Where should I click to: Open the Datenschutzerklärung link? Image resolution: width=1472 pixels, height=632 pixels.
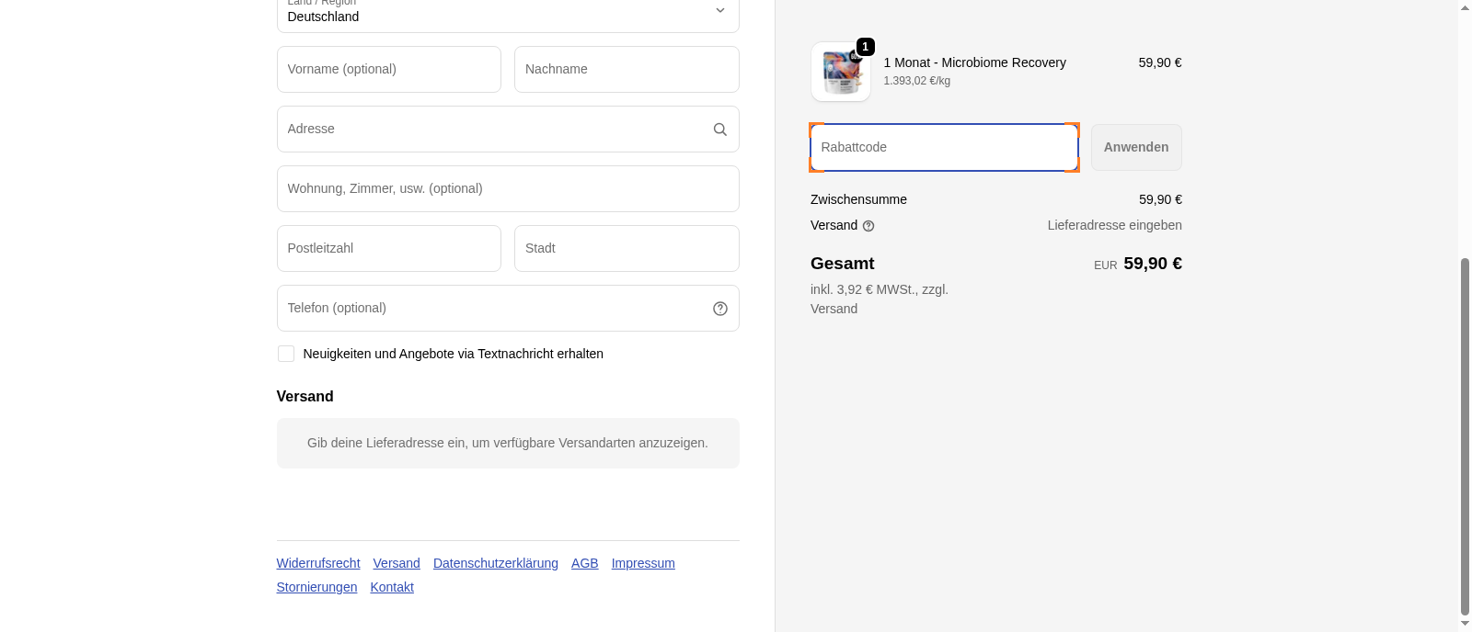pyautogui.click(x=496, y=563)
